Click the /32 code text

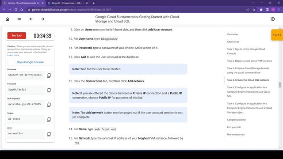pos(76,143)
